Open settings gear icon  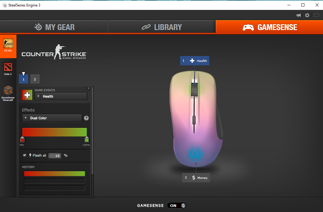[307, 15]
